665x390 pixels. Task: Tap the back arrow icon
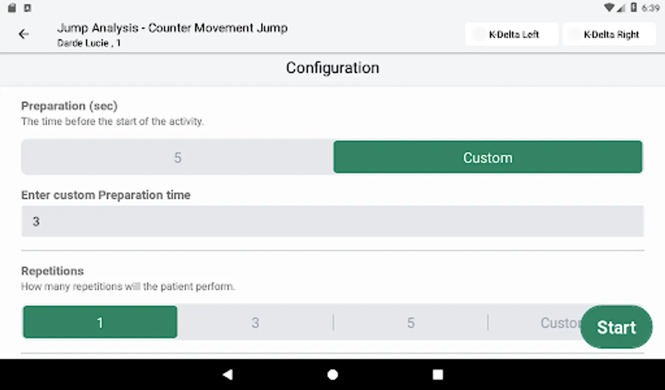point(24,34)
